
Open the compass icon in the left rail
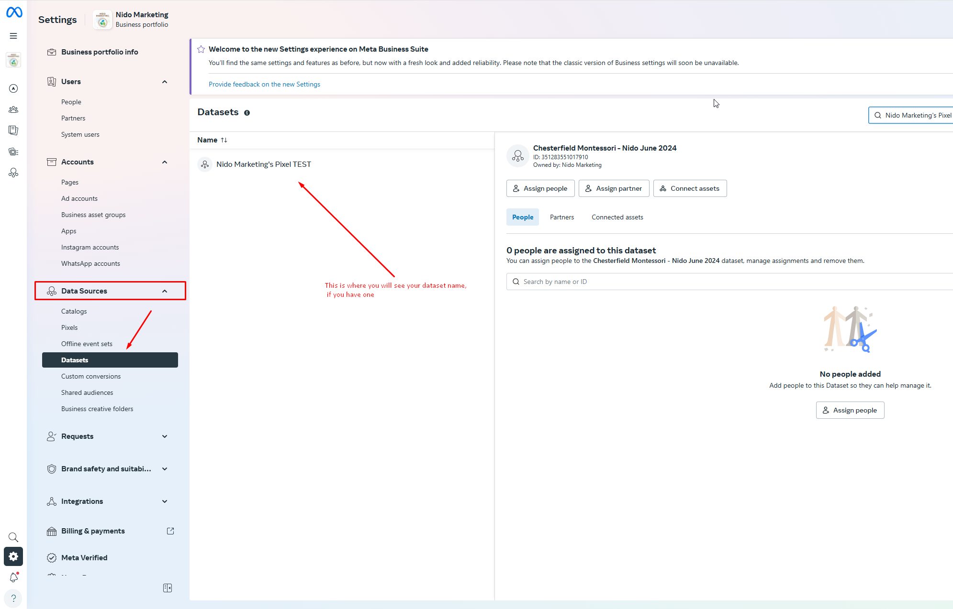click(x=13, y=88)
